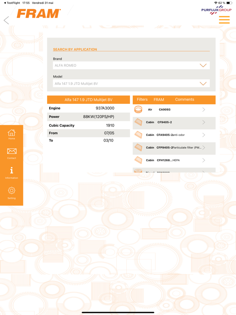Expand the Model dropdown chevron
The image size is (236, 315).
(x=203, y=84)
